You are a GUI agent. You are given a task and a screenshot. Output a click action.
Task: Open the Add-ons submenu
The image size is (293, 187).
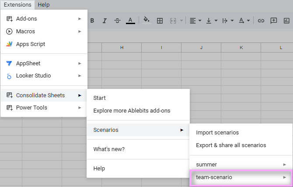[44, 19]
